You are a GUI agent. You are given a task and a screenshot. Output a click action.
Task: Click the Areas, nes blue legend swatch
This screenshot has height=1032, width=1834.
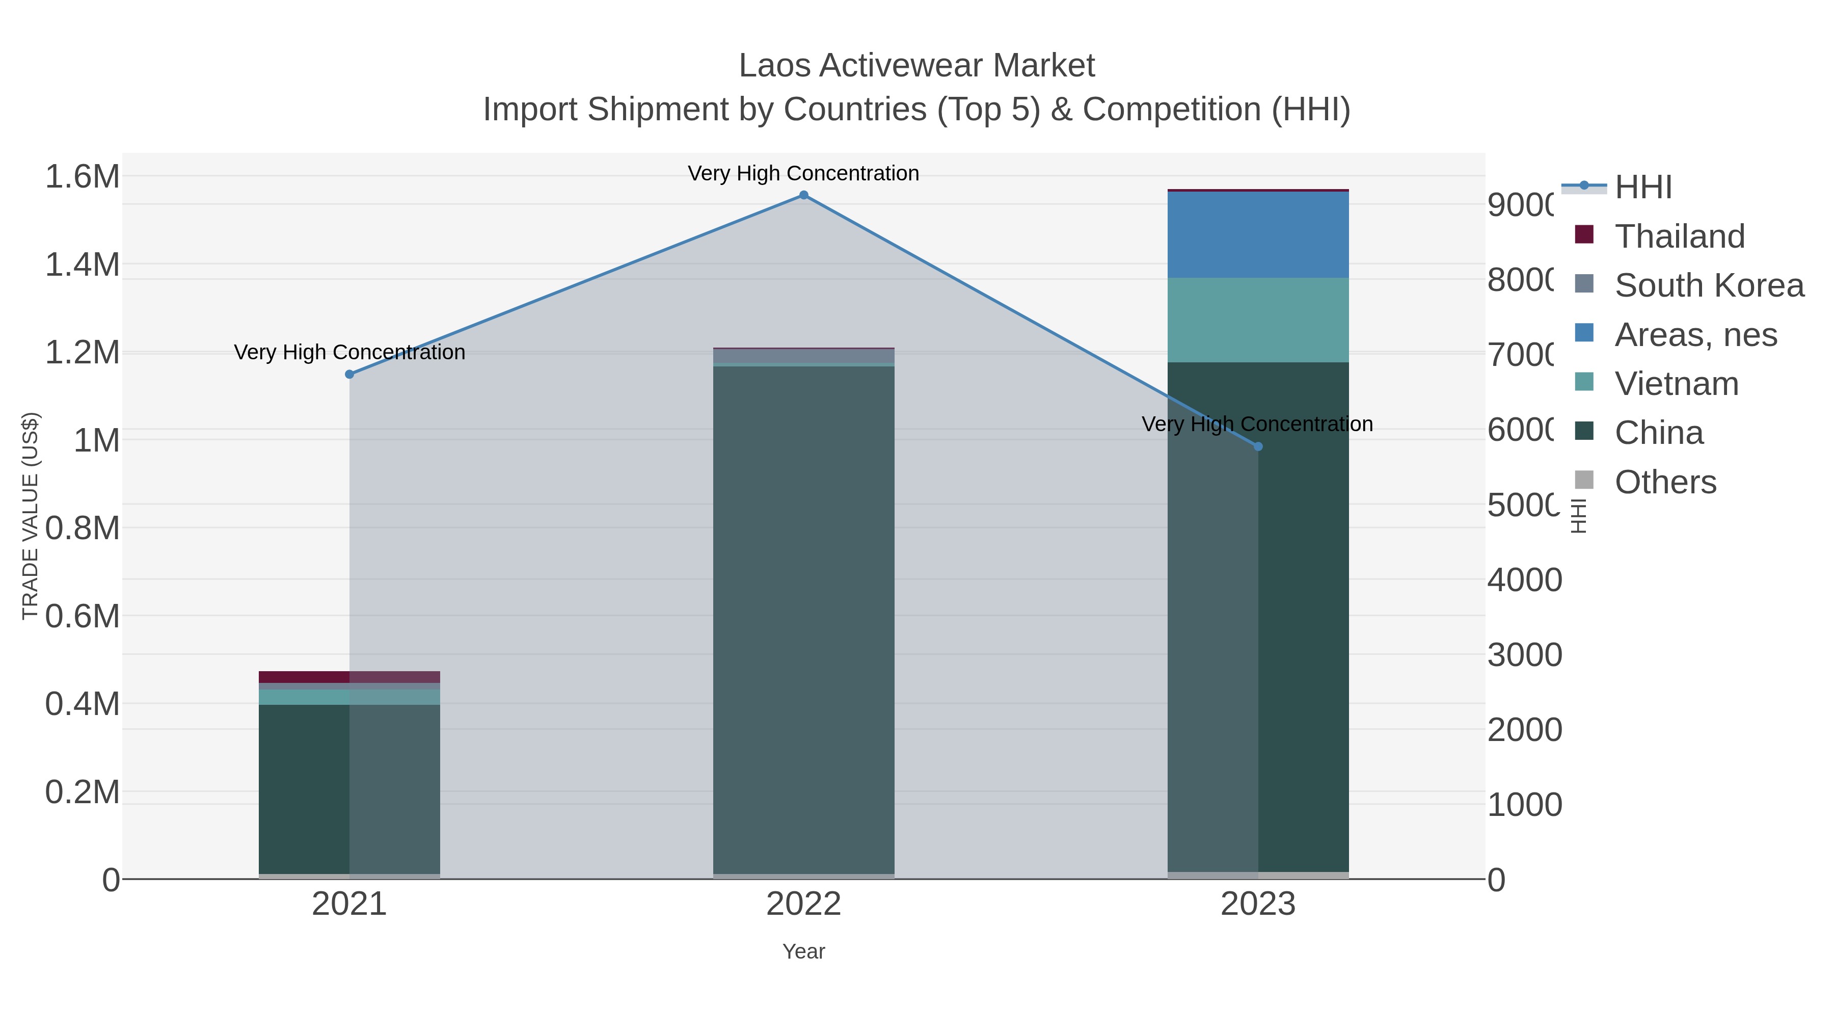click(x=1584, y=333)
